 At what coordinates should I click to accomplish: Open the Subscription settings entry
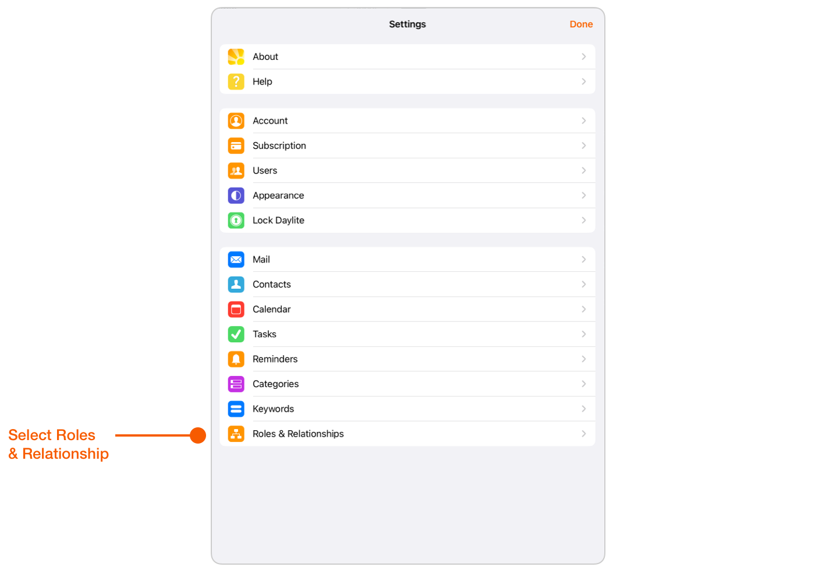(x=408, y=146)
